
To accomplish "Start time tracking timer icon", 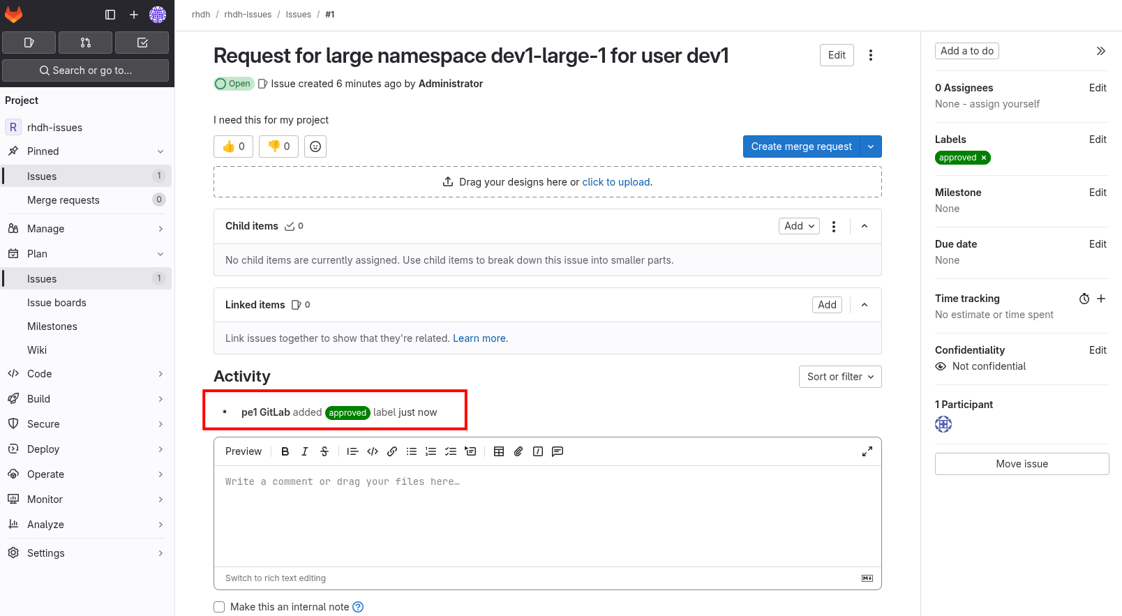I will click(1084, 299).
